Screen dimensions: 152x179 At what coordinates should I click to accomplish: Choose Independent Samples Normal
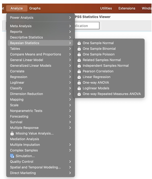point(106,66)
